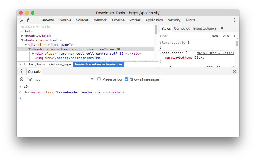This screenshot has width=256, height=161.
Task: Expand the header result in console output
Action: [26, 92]
